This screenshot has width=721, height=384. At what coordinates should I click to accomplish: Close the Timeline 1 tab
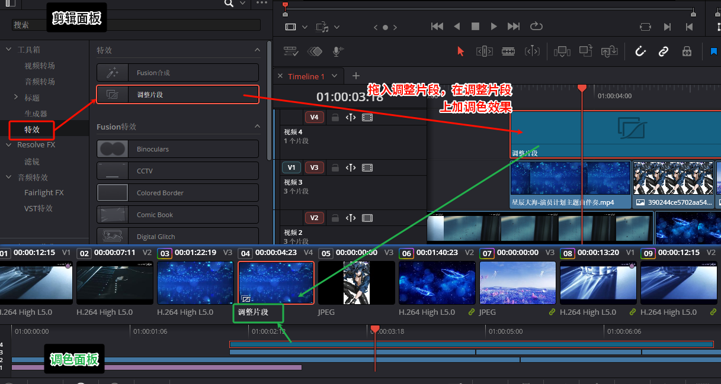pyautogui.click(x=281, y=76)
